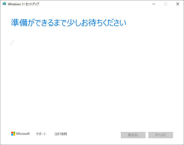This screenshot has width=184, height=145.
Task: Click the 次へ(N) button
Action: click(x=160, y=135)
